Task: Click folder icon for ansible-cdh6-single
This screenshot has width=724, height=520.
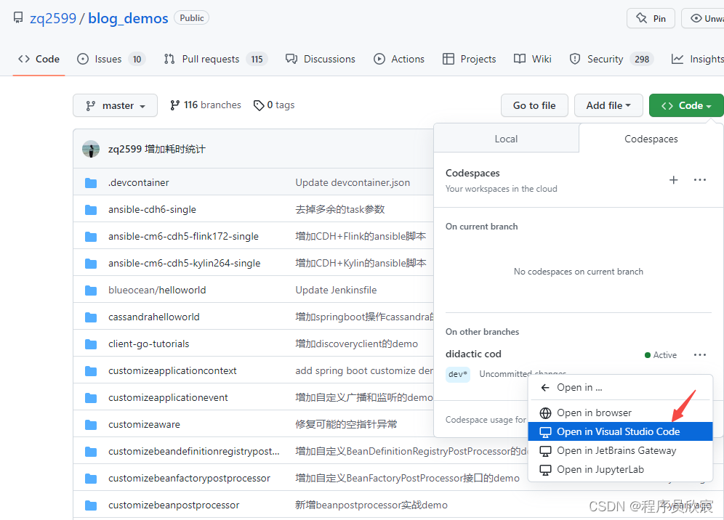Action: [91, 209]
